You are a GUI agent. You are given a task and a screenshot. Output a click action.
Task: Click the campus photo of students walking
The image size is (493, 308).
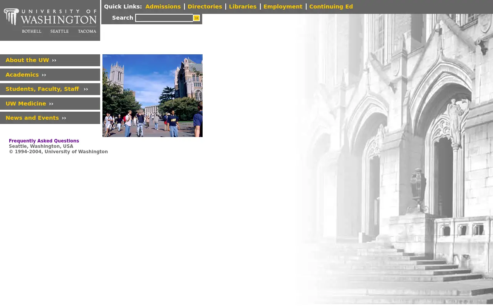pyautogui.click(x=153, y=95)
